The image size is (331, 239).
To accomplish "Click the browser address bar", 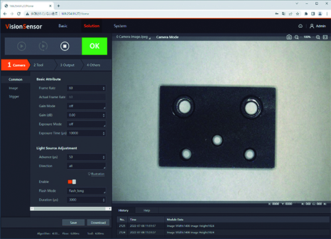I will 150,14.
